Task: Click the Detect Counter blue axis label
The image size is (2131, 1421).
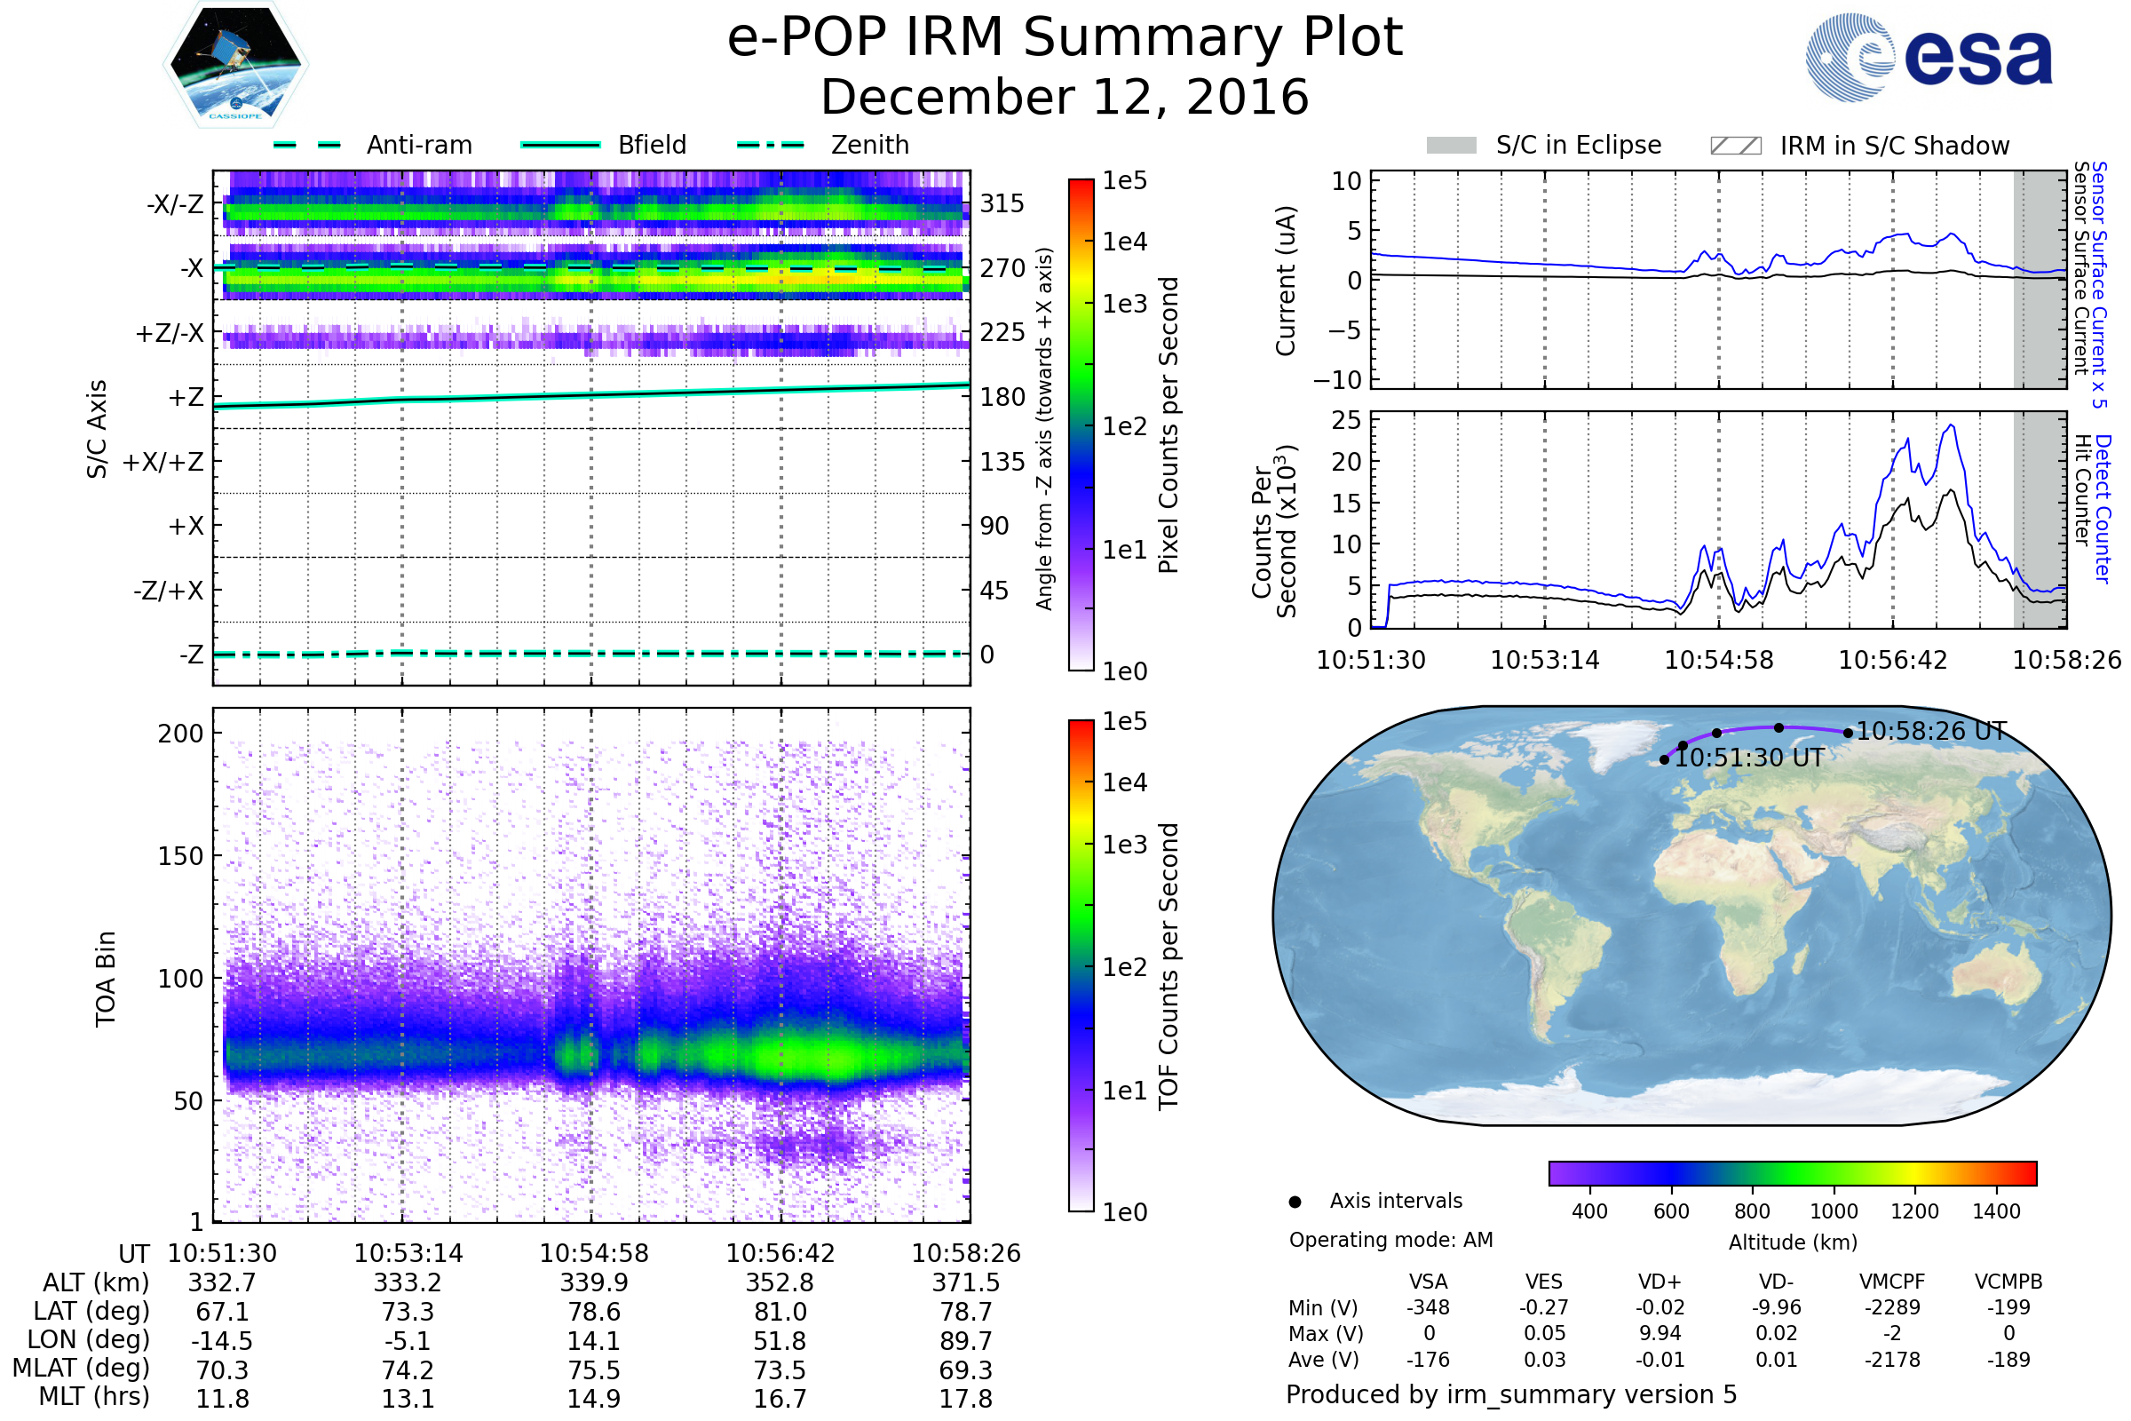Action: click(x=2103, y=508)
